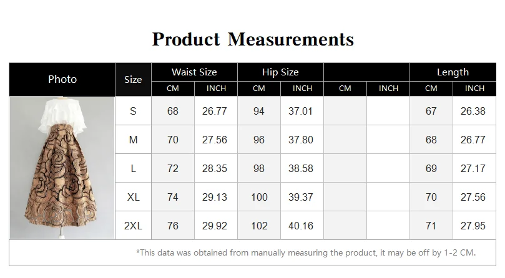The image size is (505, 278).
Task: Click the Length header cell
Action: [x=453, y=72]
